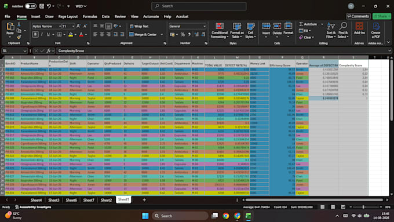
Task: Switch to the Sheet2 tab
Action: pos(106,200)
